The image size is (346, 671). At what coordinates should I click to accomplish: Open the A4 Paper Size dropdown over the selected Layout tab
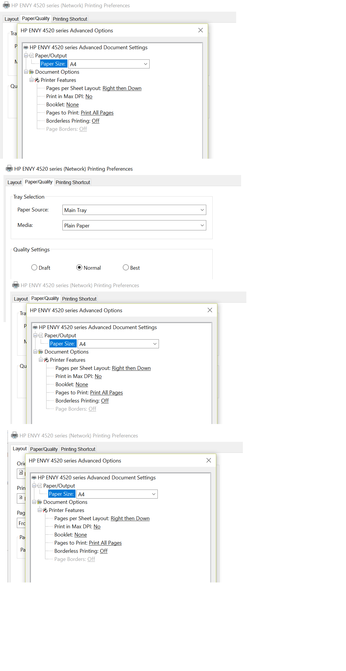[x=117, y=494]
